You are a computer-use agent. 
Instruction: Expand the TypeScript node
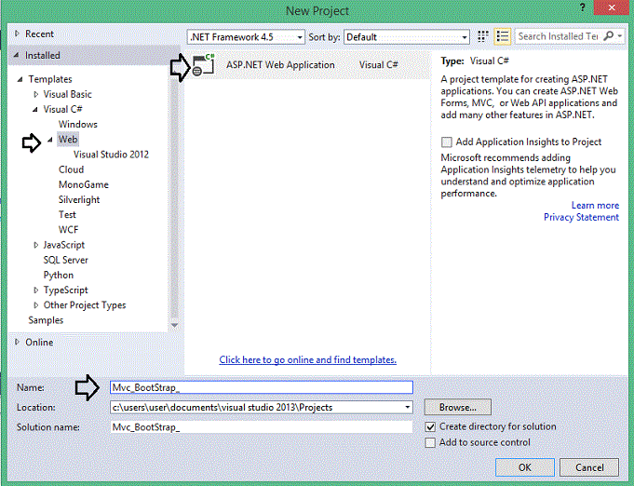tap(35, 290)
